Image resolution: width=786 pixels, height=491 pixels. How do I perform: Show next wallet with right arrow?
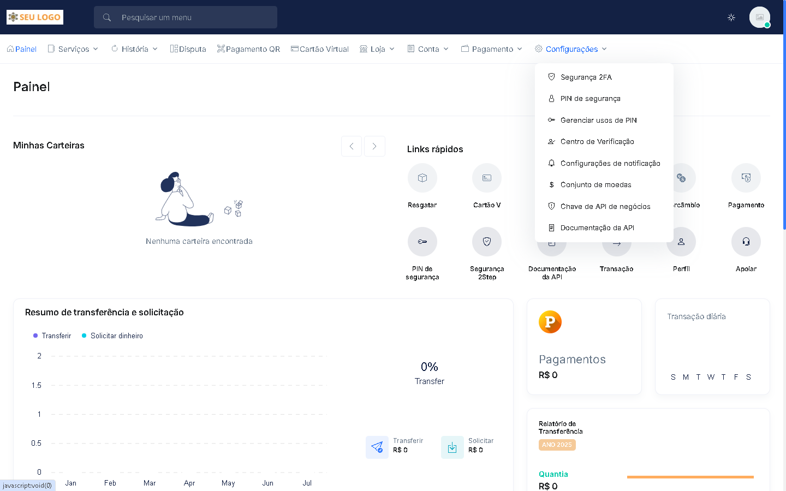click(x=374, y=146)
